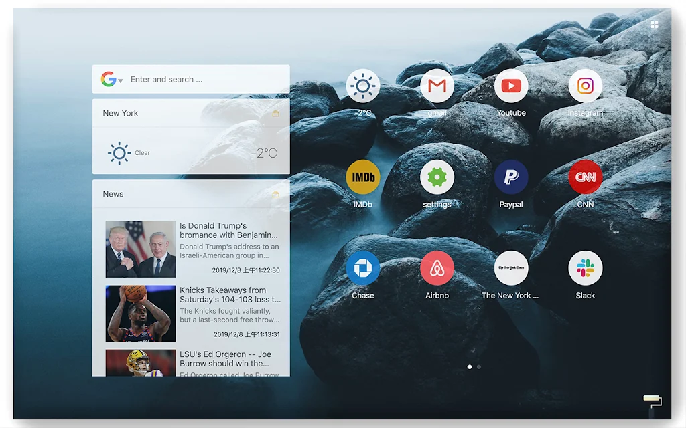Click the 'New York' weather title

click(x=121, y=113)
